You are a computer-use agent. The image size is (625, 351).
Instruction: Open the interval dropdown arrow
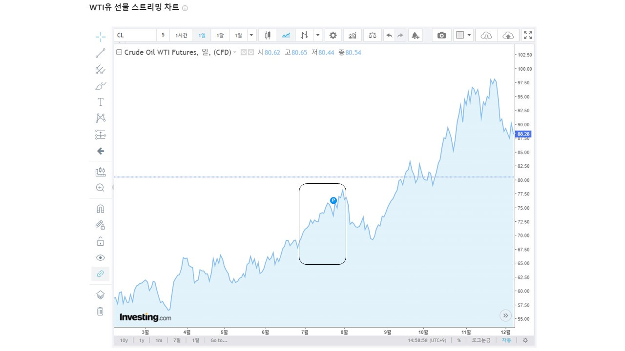point(251,35)
